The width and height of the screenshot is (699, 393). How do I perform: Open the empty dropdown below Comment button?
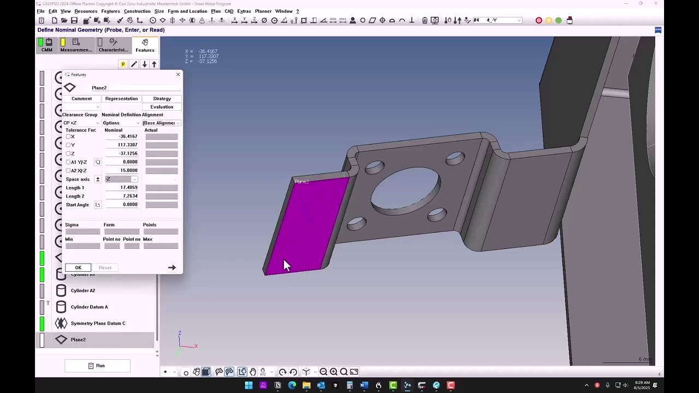point(82,107)
